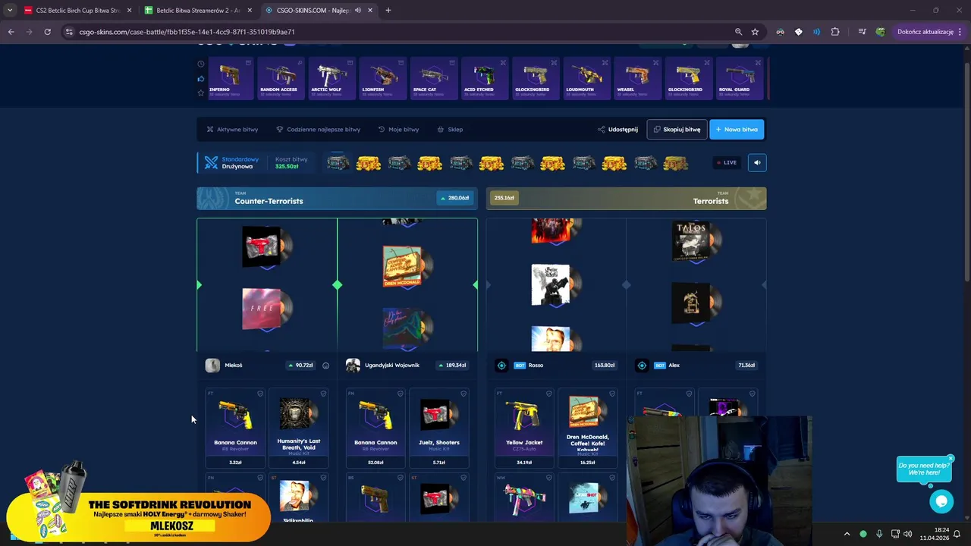Screen dimensions: 971x546
Task: Open Yellow Jacket CZ75-Auto item card
Action: click(x=524, y=428)
